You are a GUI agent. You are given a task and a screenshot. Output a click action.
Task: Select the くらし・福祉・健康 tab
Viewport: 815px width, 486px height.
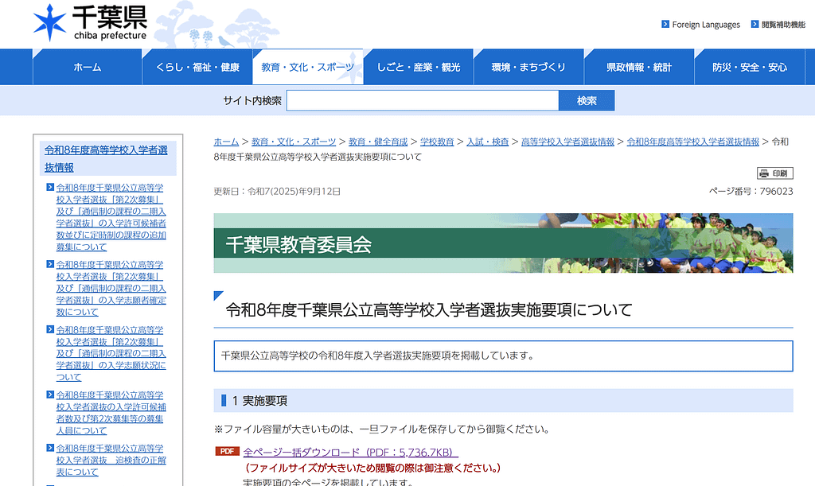pyautogui.click(x=197, y=67)
